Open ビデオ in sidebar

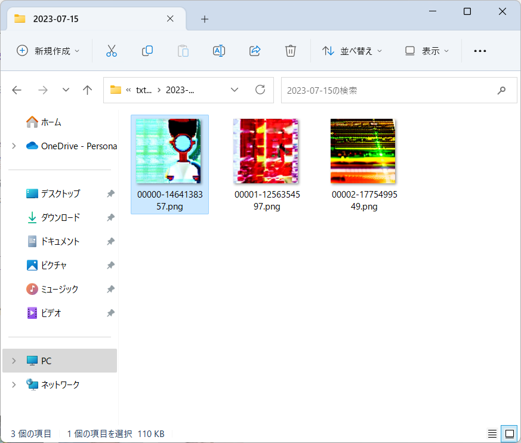point(44,313)
